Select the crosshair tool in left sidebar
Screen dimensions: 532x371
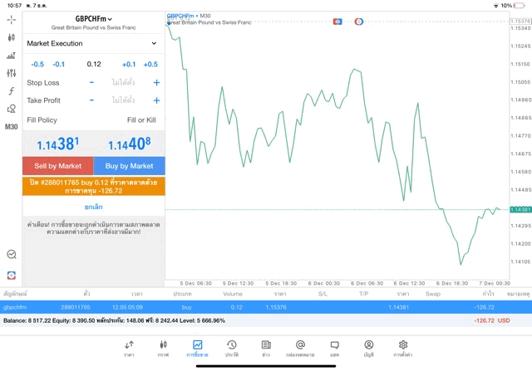click(11, 20)
